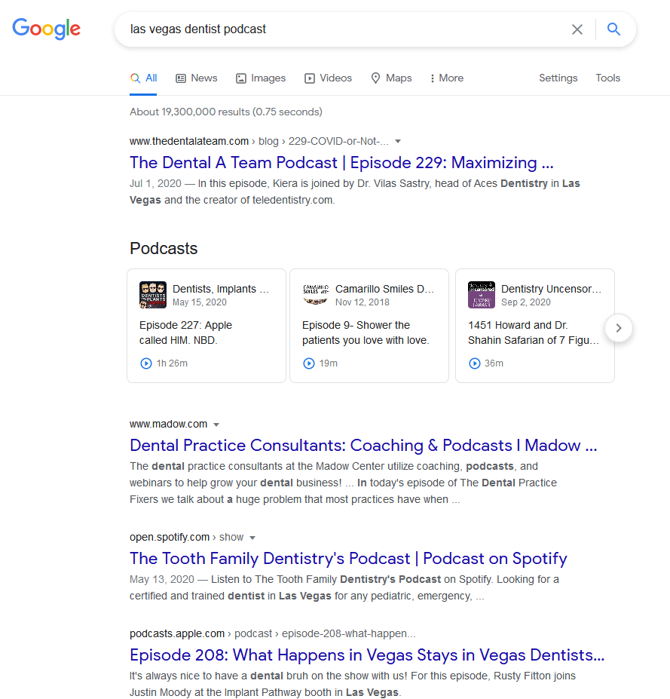Click the blue magnifier search icon
The height and width of the screenshot is (699, 670).
tap(614, 29)
